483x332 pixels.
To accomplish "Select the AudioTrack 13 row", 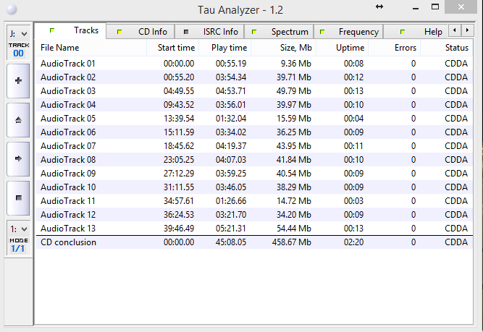I will tap(254, 229).
